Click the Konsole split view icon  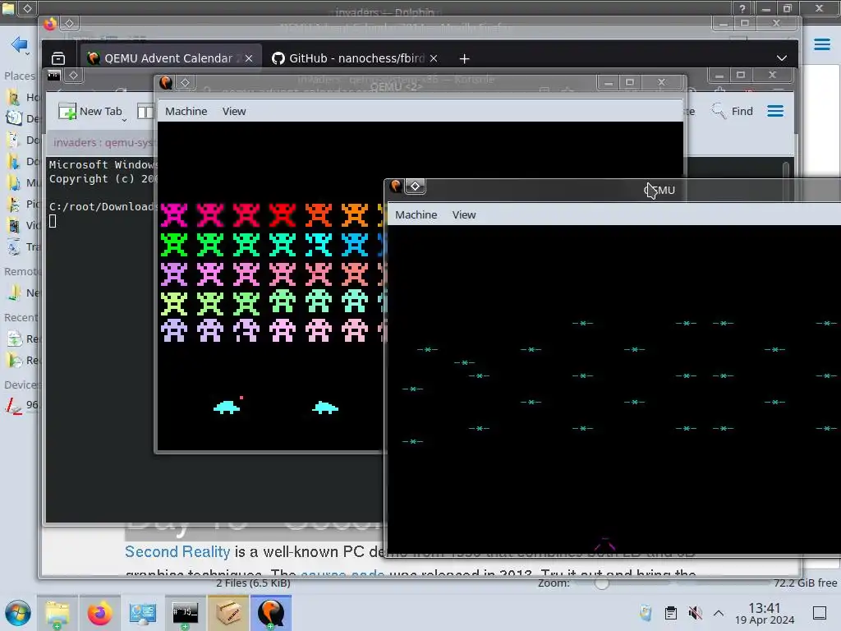[x=145, y=111]
